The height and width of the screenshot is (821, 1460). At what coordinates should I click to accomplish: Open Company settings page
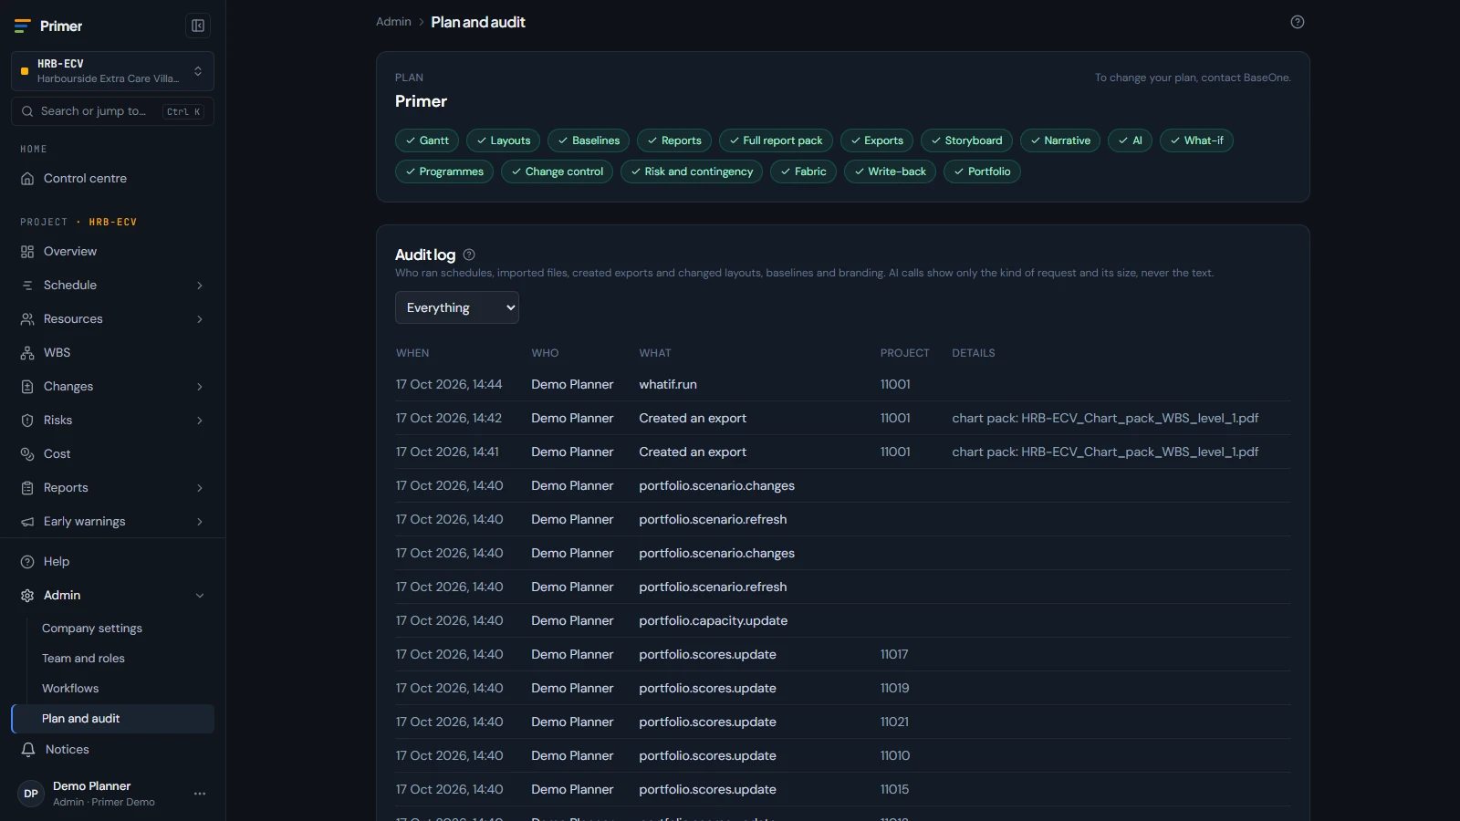click(x=92, y=629)
